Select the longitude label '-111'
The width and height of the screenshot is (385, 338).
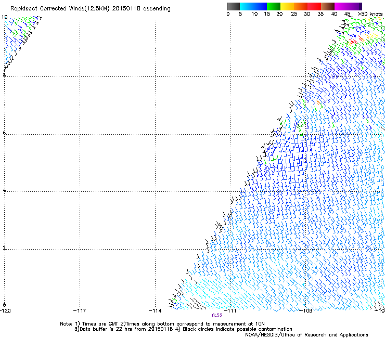230,311
